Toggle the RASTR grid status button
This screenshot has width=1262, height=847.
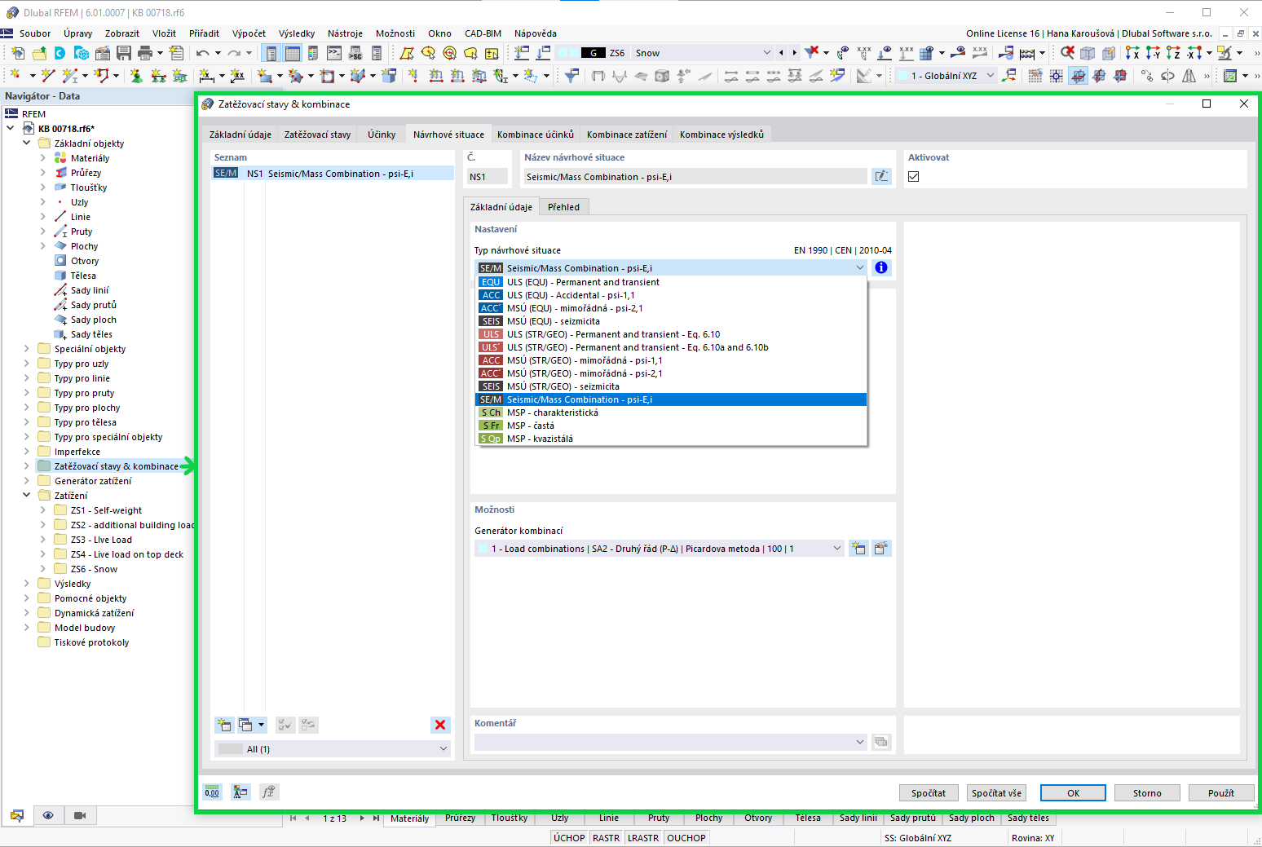(607, 838)
